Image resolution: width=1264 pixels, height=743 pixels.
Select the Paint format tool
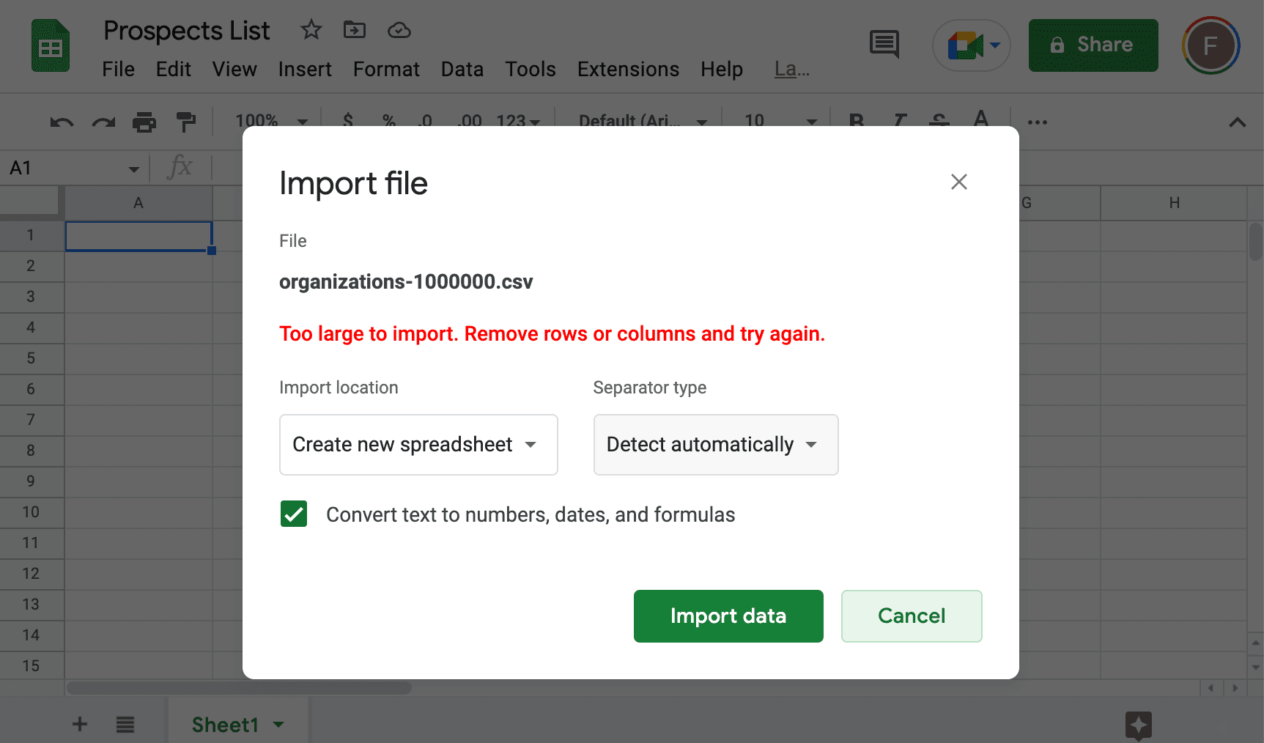point(186,122)
